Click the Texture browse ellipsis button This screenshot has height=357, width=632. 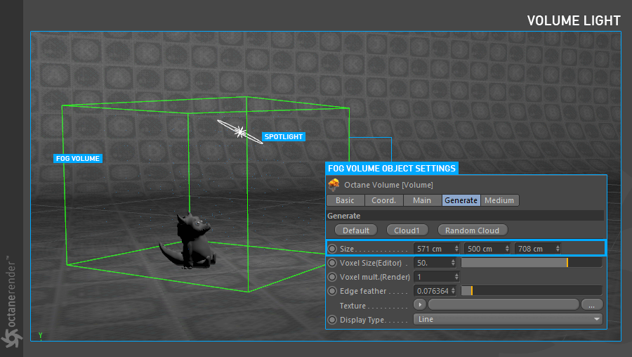point(592,304)
